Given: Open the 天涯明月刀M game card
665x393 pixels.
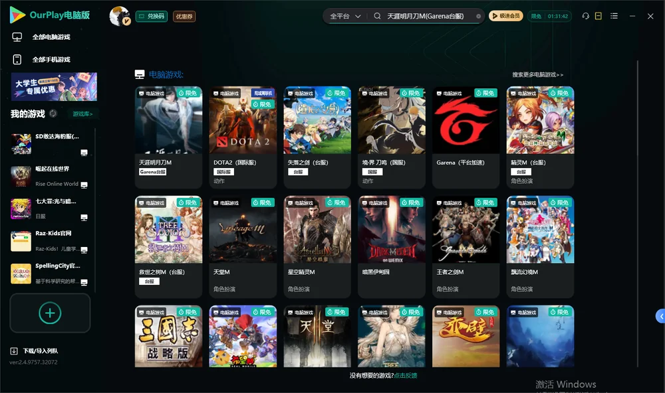Looking at the screenshot, I should point(168,137).
